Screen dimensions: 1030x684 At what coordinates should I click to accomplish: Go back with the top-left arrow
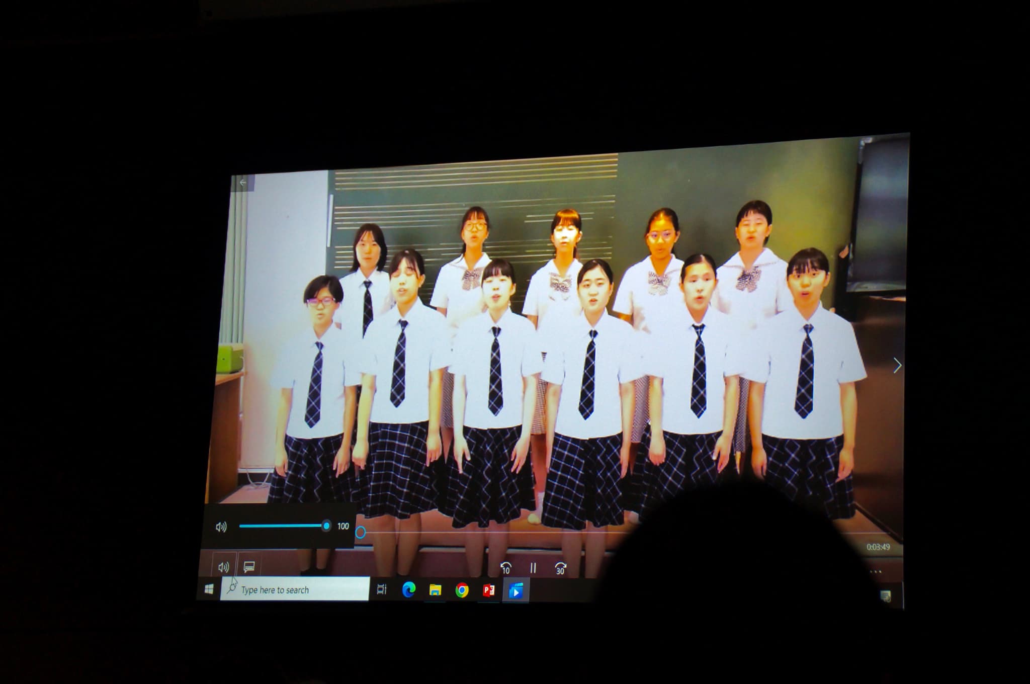(x=243, y=183)
